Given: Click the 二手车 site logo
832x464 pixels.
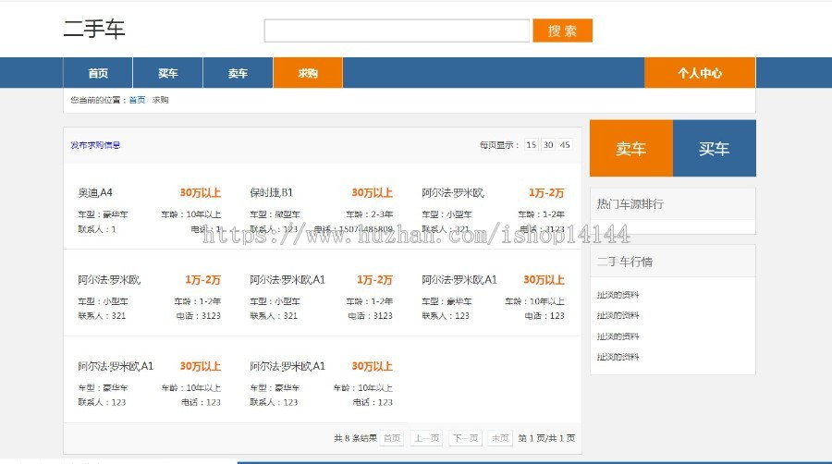Looking at the screenshot, I should coord(94,29).
